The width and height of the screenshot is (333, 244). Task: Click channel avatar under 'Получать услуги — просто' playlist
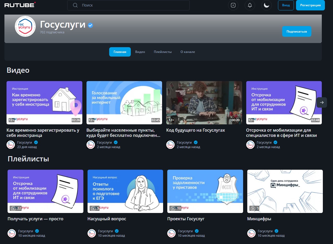pos(12,233)
